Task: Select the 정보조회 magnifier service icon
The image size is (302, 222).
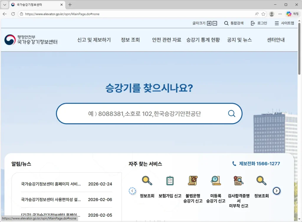Action: pos(147,181)
